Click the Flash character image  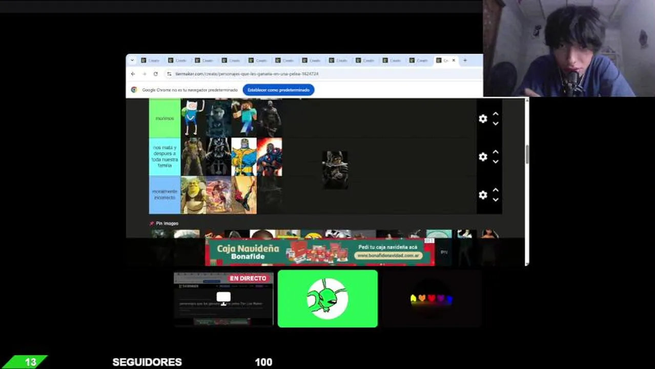[x=218, y=195]
